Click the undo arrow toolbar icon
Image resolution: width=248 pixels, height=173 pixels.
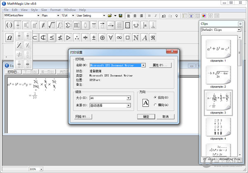(164, 16)
